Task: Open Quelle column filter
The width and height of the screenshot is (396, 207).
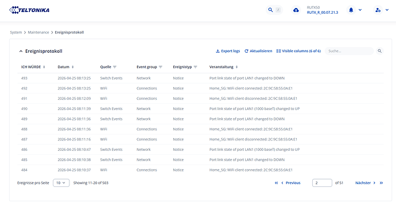Action: coord(115,67)
